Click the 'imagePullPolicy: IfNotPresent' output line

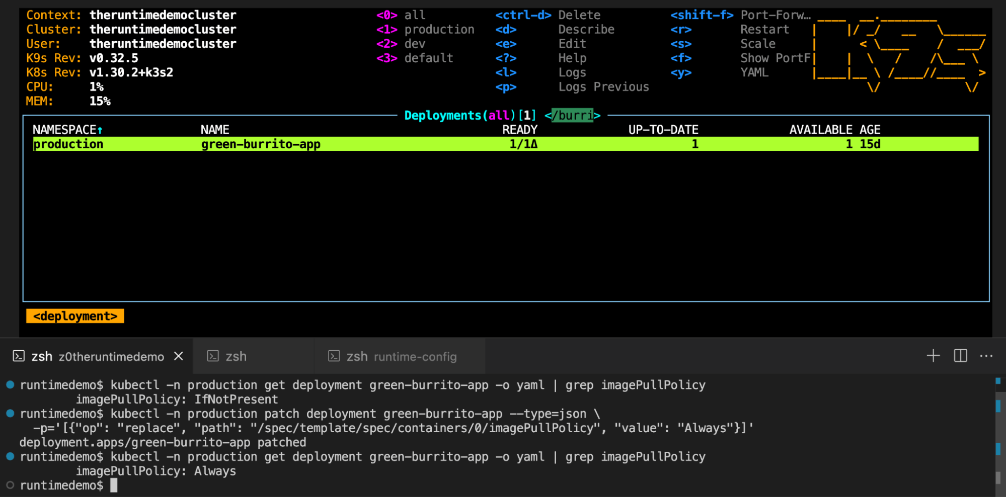click(177, 399)
